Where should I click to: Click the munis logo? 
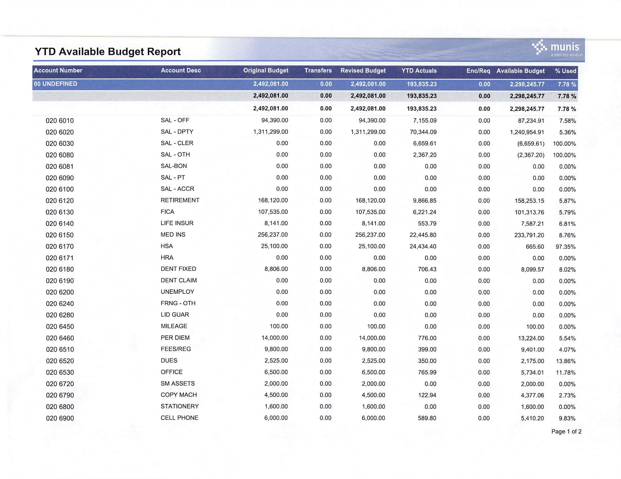(x=557, y=48)
